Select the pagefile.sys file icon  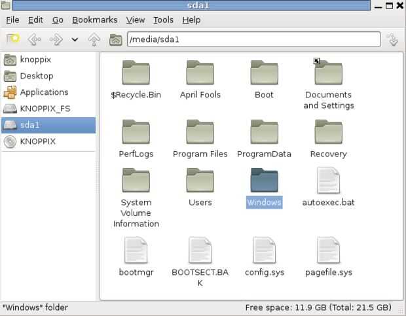pyautogui.click(x=328, y=250)
